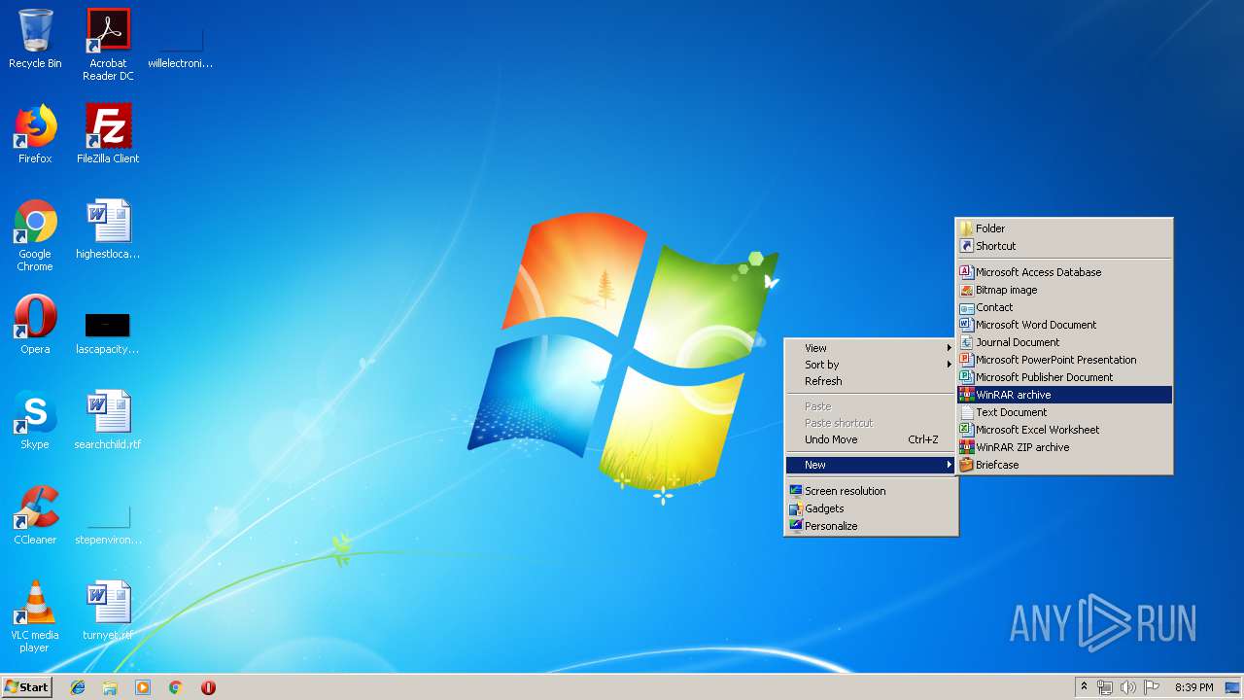The height and width of the screenshot is (700, 1244).
Task: Click the 8:39 PM clock
Action: tap(1194, 687)
